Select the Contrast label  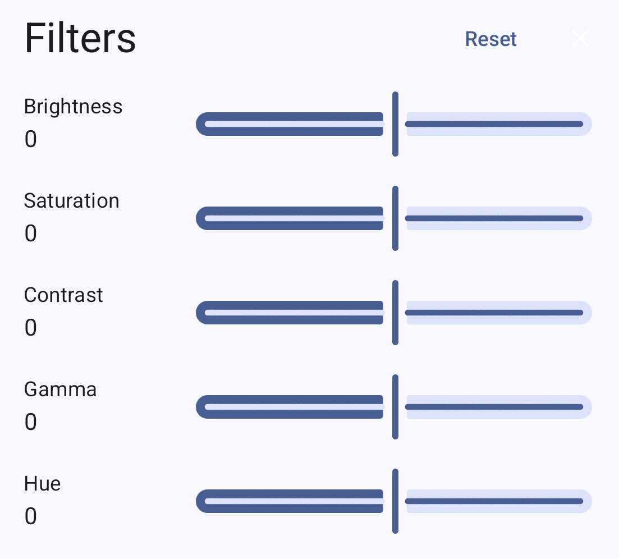click(63, 295)
